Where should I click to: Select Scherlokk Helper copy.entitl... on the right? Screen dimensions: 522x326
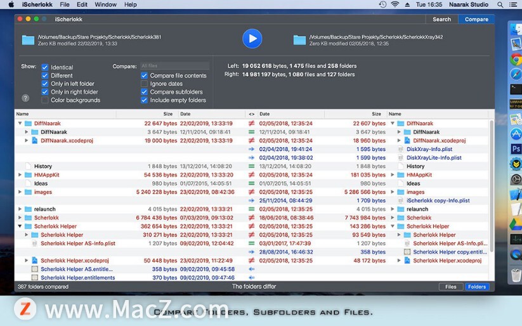[450, 252]
